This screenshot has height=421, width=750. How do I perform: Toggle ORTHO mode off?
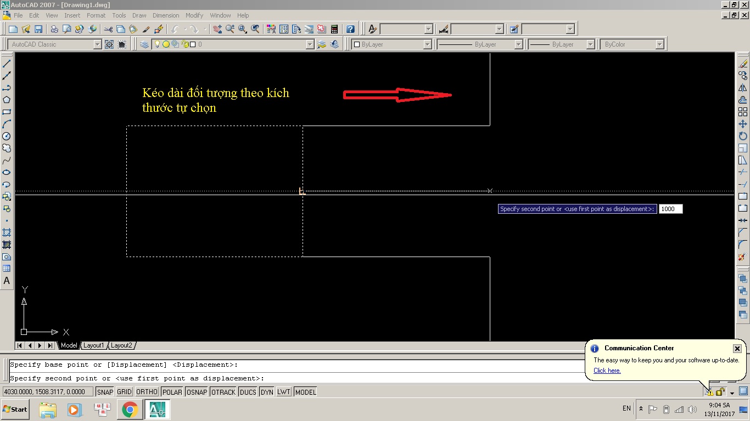[147, 391]
